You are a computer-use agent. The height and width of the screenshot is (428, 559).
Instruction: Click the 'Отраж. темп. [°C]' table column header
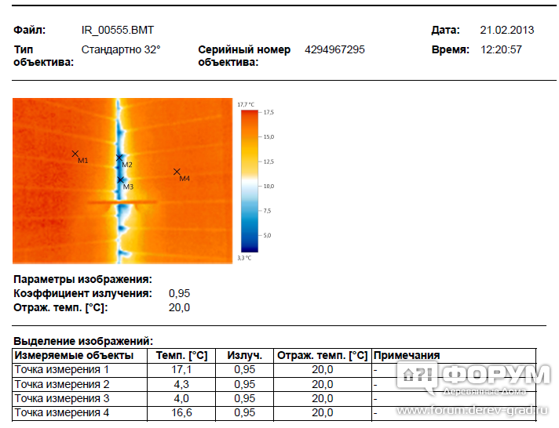coord(322,356)
